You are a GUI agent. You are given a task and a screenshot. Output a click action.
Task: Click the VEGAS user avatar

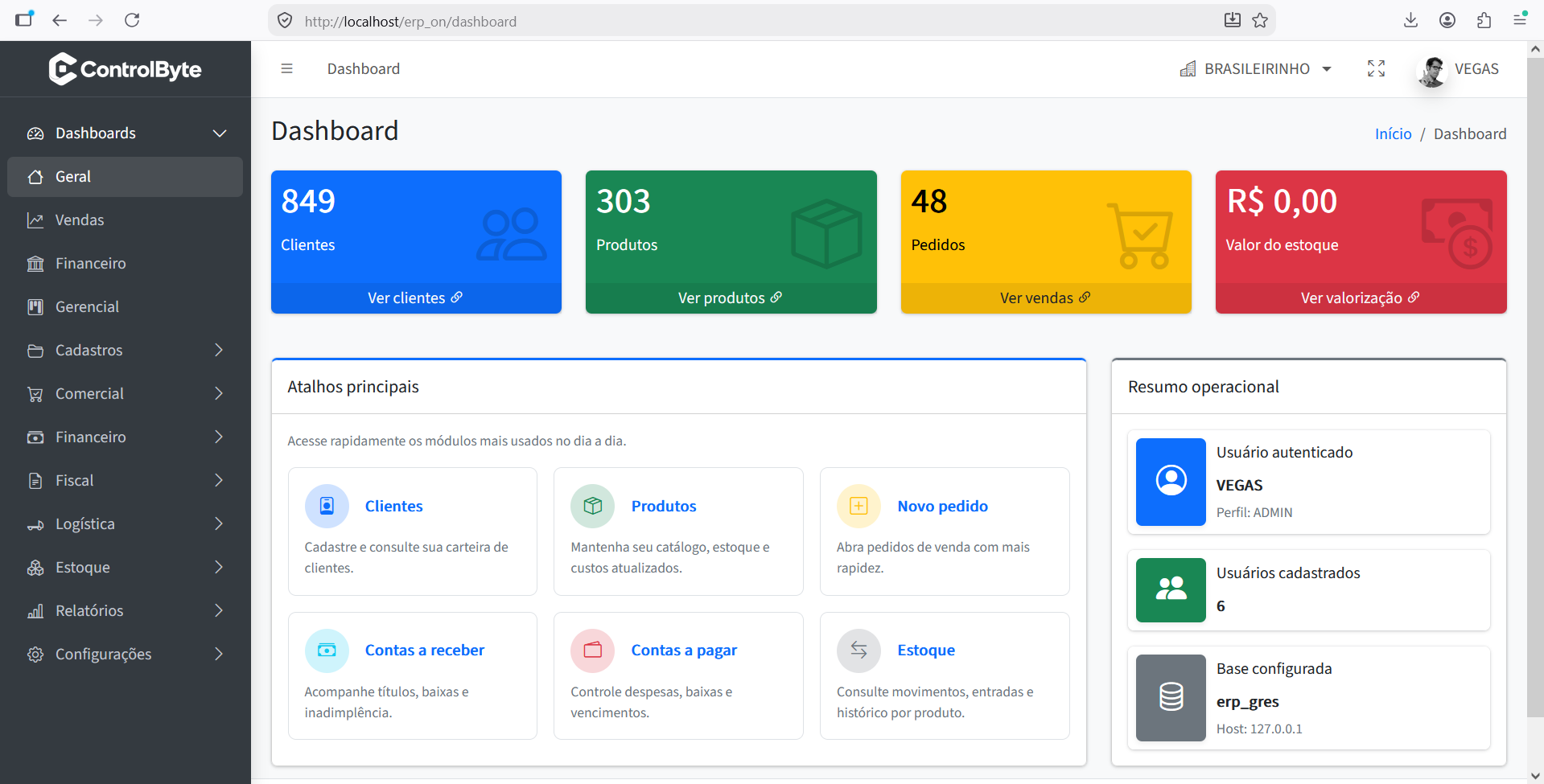point(1431,72)
